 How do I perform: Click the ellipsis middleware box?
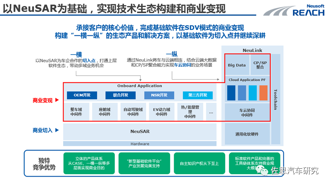click(211, 111)
